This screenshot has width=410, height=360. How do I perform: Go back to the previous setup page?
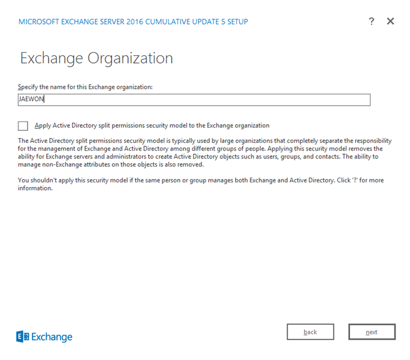pyautogui.click(x=310, y=332)
